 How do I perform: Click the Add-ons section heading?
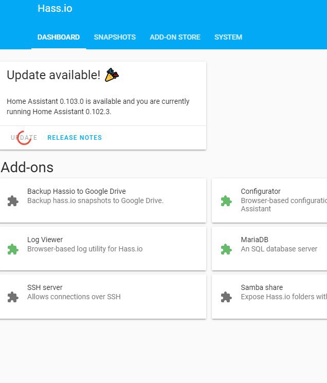[x=27, y=167]
